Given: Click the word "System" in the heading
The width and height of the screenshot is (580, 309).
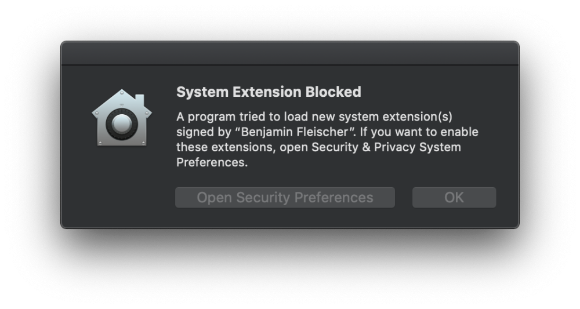Looking at the screenshot, I should coord(196,92).
